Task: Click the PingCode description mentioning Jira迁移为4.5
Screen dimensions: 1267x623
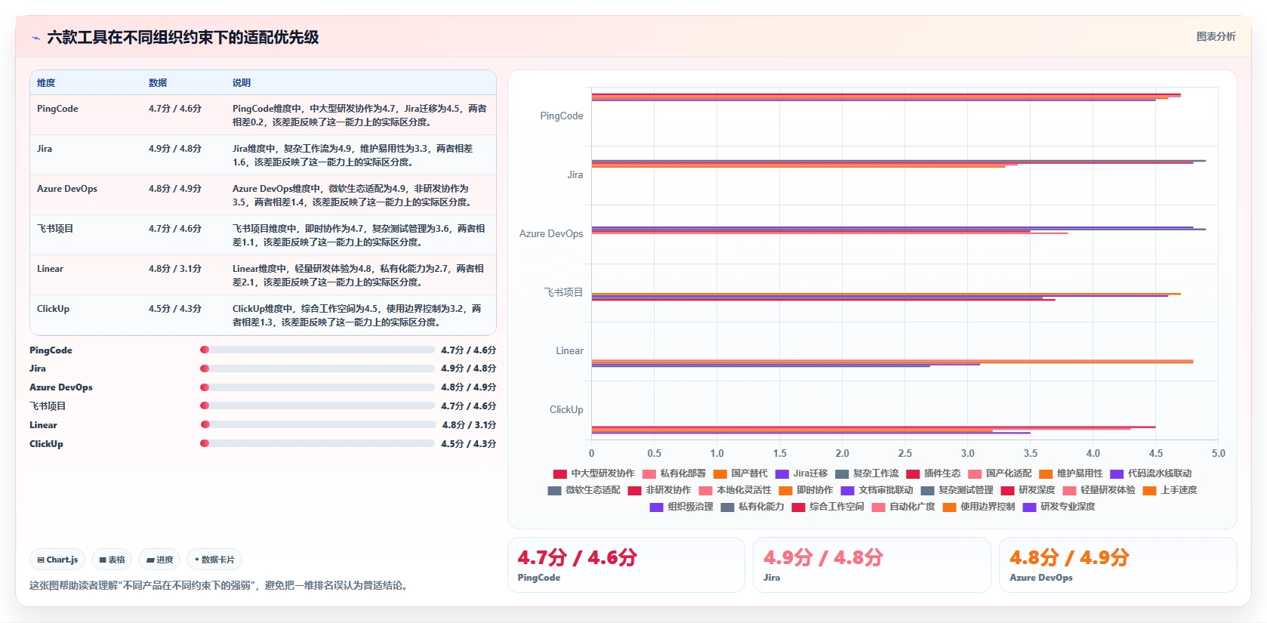Action: 359,116
